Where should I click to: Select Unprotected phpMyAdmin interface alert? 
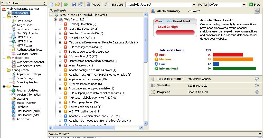click(93, 61)
